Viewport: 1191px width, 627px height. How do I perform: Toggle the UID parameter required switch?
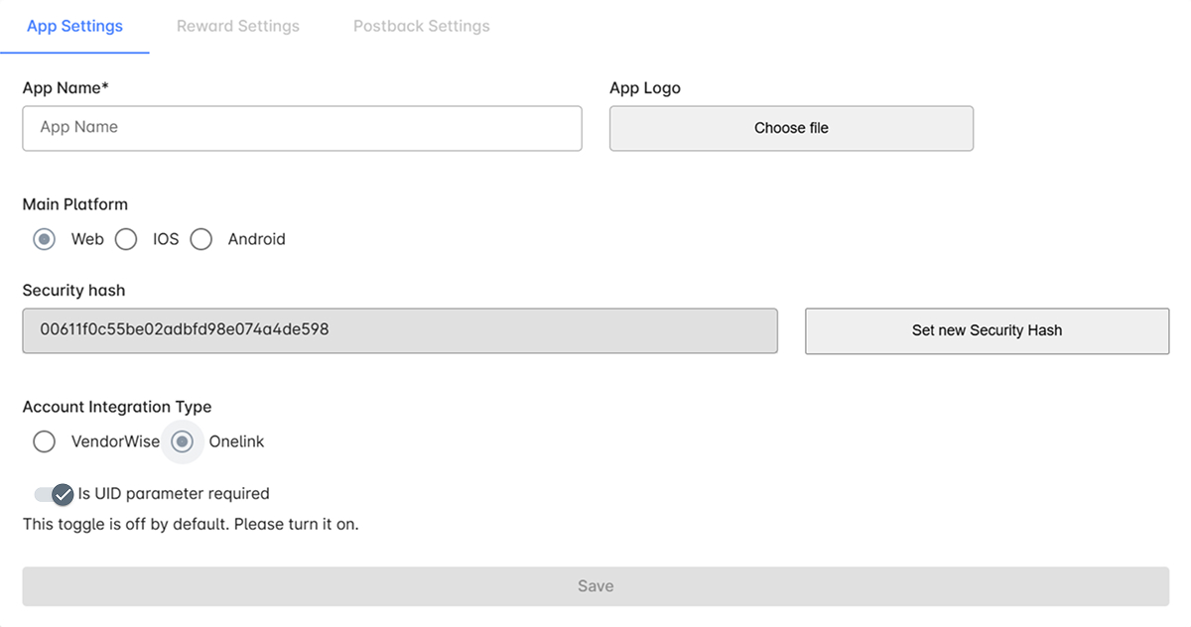click(54, 494)
